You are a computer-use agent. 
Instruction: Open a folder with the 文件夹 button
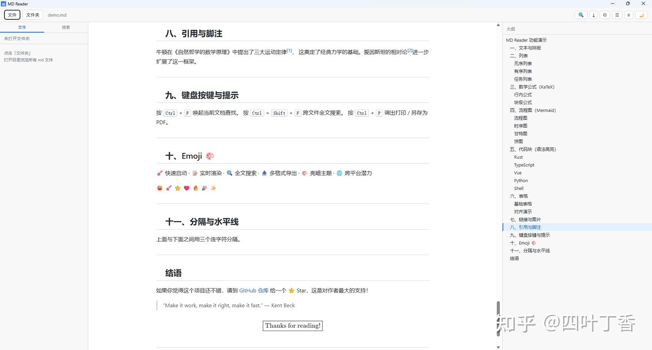33,15
